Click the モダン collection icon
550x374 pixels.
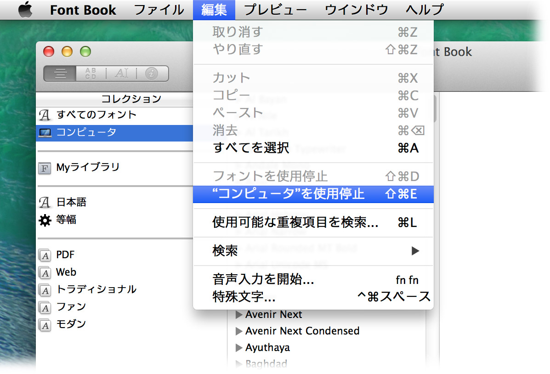pyautogui.click(x=45, y=326)
